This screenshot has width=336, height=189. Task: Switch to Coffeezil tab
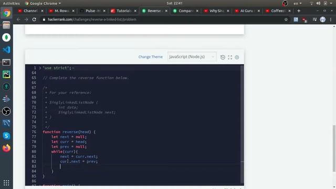tap(278, 10)
